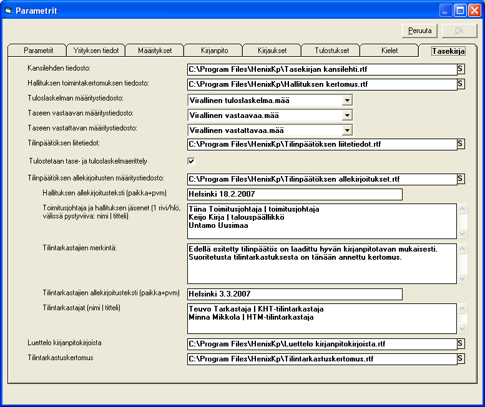Click the allekirjoitusten määritystiedosto path field
The width and height of the screenshot is (485, 407).
coord(322,179)
